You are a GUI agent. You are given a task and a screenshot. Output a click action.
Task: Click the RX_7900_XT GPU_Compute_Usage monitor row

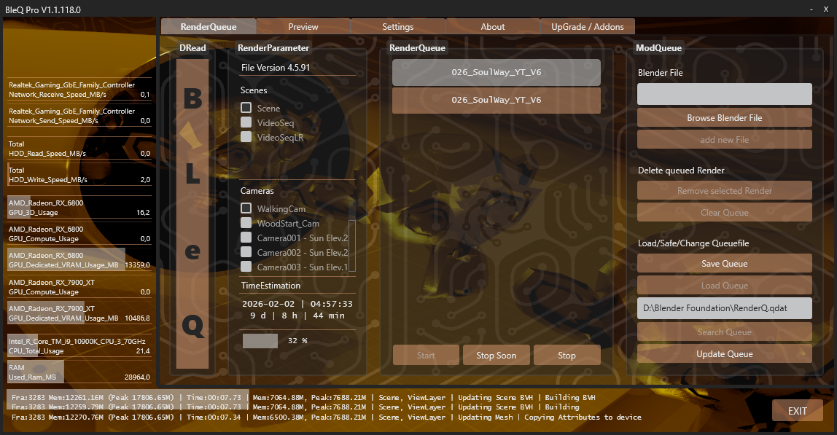(x=79, y=287)
